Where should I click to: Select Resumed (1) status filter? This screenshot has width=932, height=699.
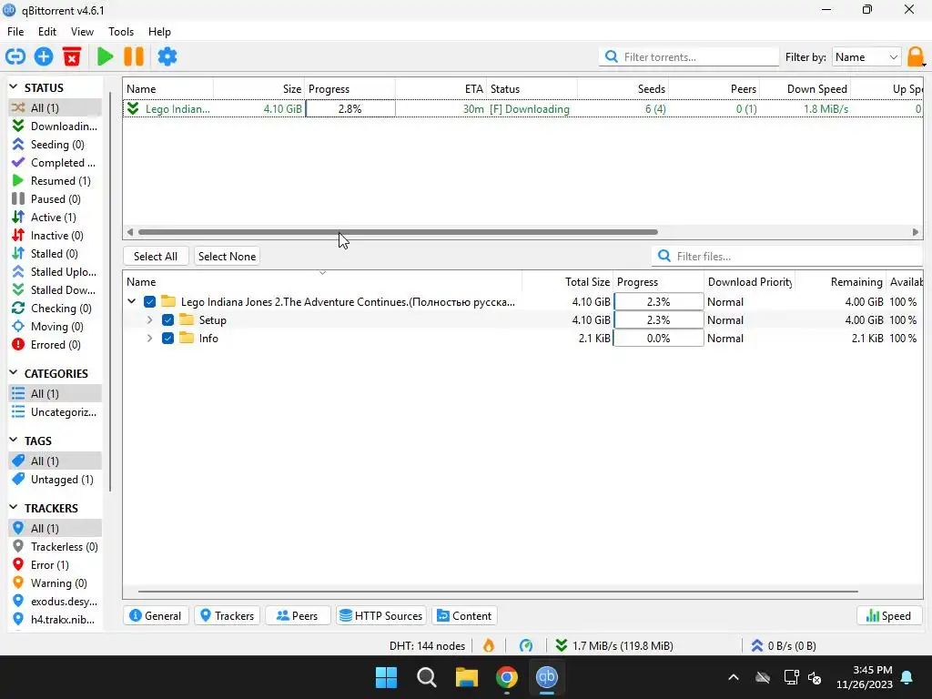55,181
